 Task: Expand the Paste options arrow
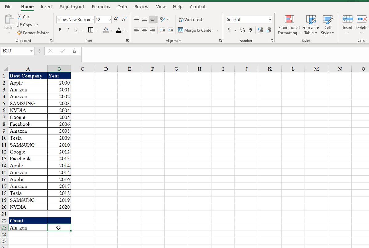pyautogui.click(x=9, y=32)
